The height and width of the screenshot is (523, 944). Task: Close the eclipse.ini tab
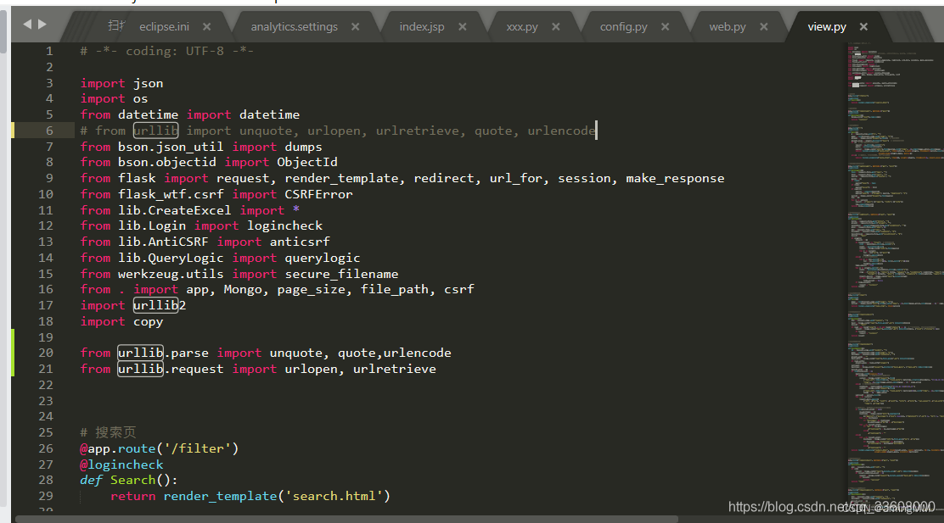(x=206, y=26)
